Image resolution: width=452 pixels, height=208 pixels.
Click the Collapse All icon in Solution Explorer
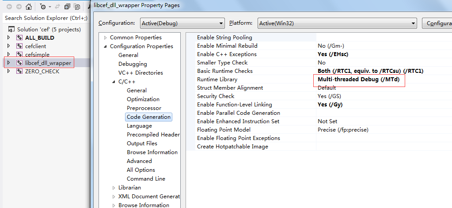pos(67,6)
